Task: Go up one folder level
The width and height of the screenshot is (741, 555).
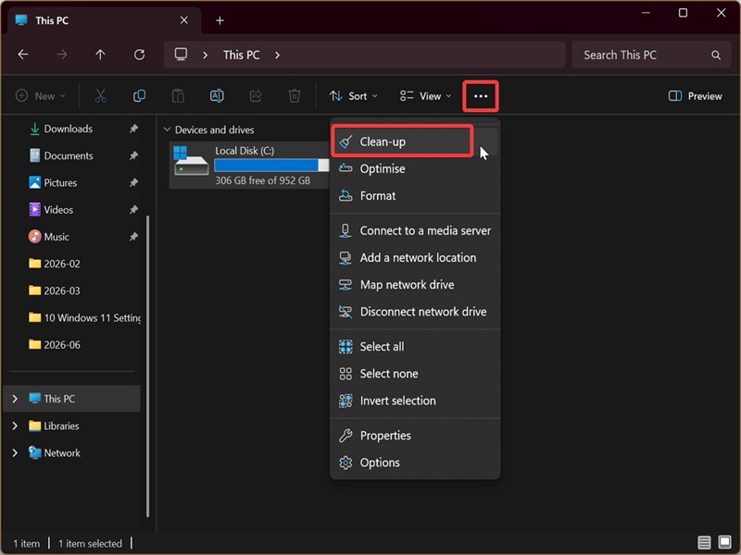Action: tap(100, 55)
